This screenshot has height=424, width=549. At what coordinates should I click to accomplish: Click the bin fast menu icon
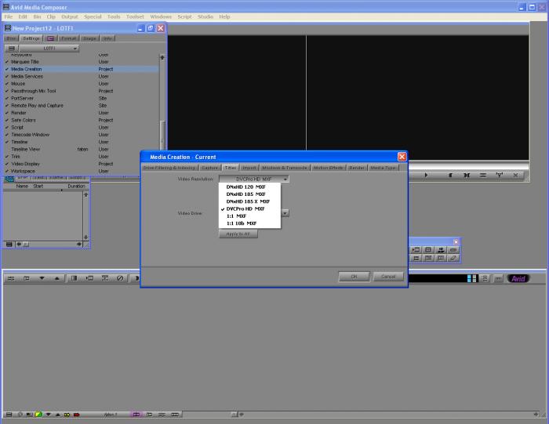click(x=9, y=245)
